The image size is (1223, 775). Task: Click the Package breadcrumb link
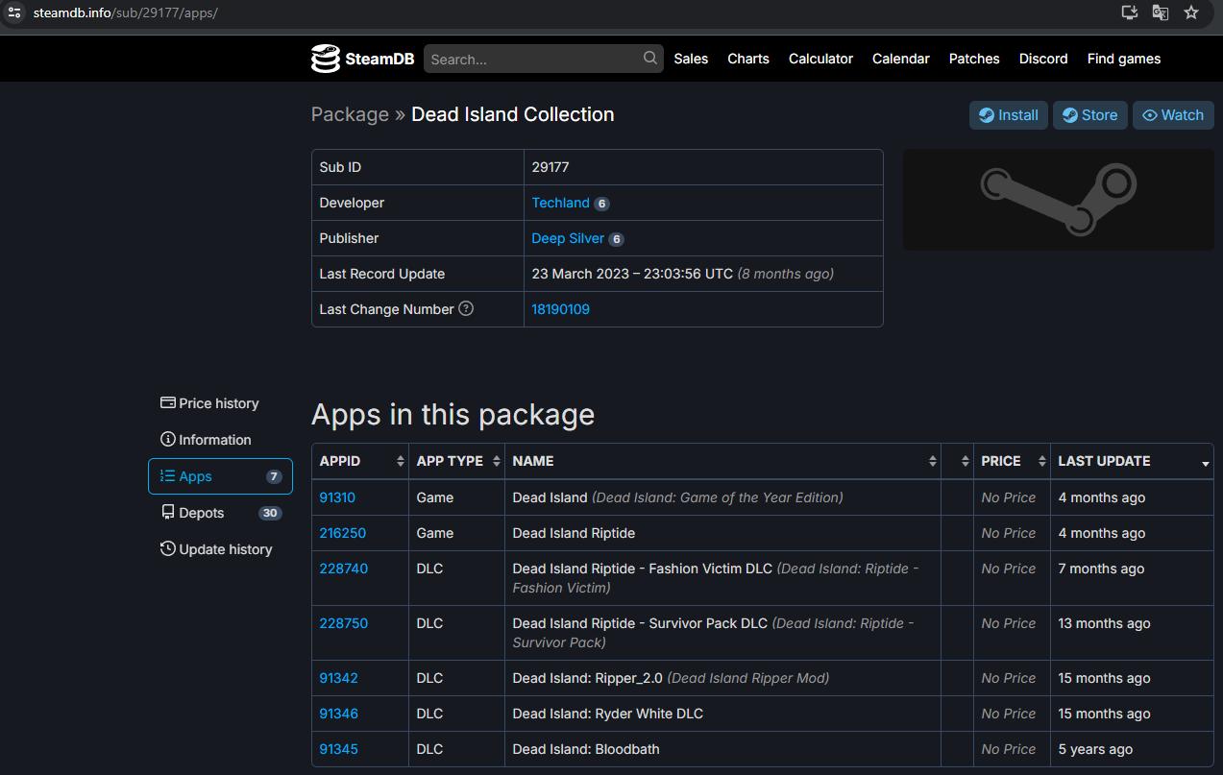(350, 114)
